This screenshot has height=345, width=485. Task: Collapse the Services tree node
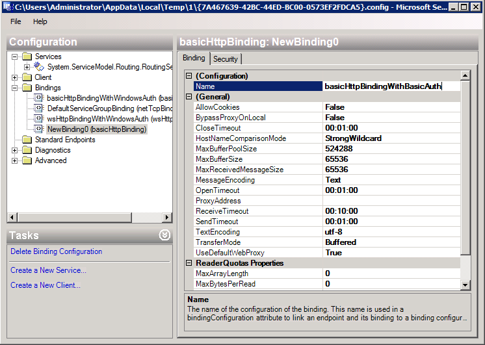pyautogui.click(x=15, y=57)
